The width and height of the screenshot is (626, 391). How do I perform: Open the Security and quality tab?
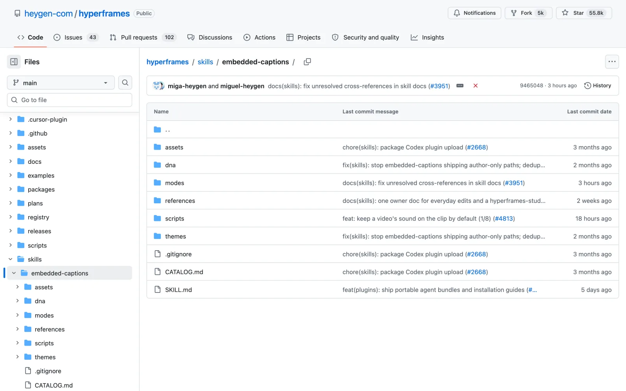365,38
